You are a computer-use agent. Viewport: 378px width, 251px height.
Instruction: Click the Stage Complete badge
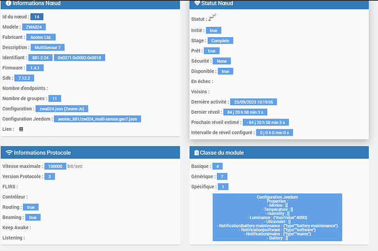(x=220, y=40)
